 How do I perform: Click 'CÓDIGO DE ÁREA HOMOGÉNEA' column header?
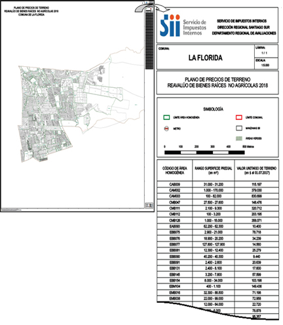pyautogui.click(x=175, y=170)
